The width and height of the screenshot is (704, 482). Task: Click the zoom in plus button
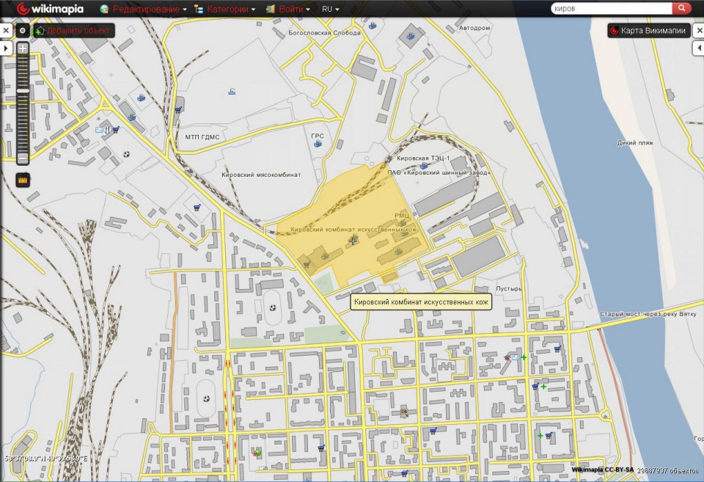[23, 48]
